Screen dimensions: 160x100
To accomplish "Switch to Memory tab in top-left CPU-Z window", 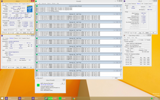I will coord(16,4).
